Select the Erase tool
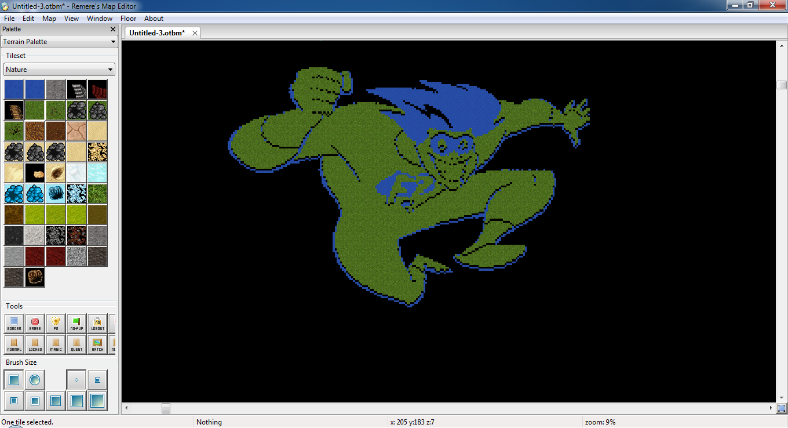Image resolution: width=788 pixels, height=428 pixels. (x=35, y=324)
